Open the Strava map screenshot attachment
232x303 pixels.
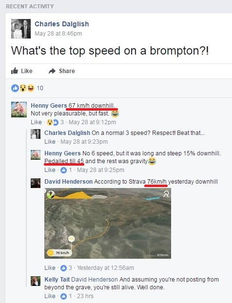(108, 224)
